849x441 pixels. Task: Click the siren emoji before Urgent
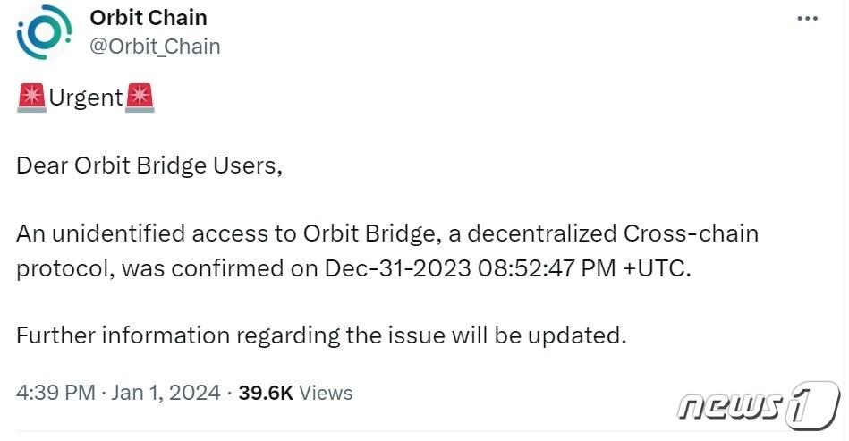pos(31,98)
